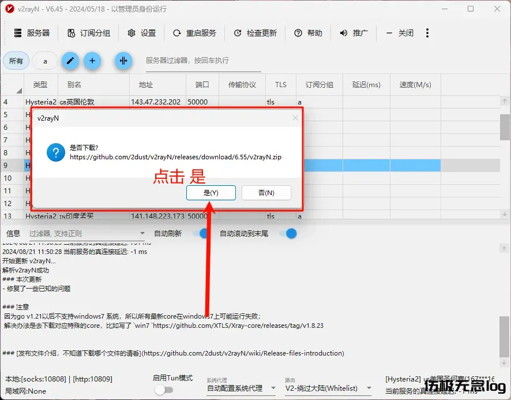511x400 pixels.
Task: Click the Xray-core releases URL in log
Action: 238,326
